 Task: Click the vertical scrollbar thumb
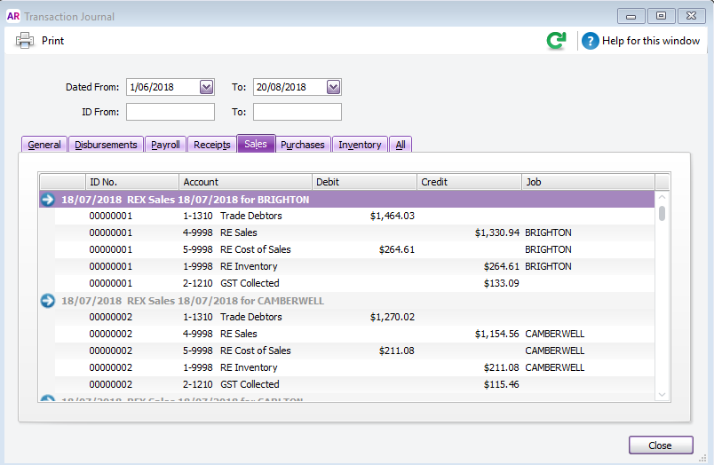(x=662, y=213)
